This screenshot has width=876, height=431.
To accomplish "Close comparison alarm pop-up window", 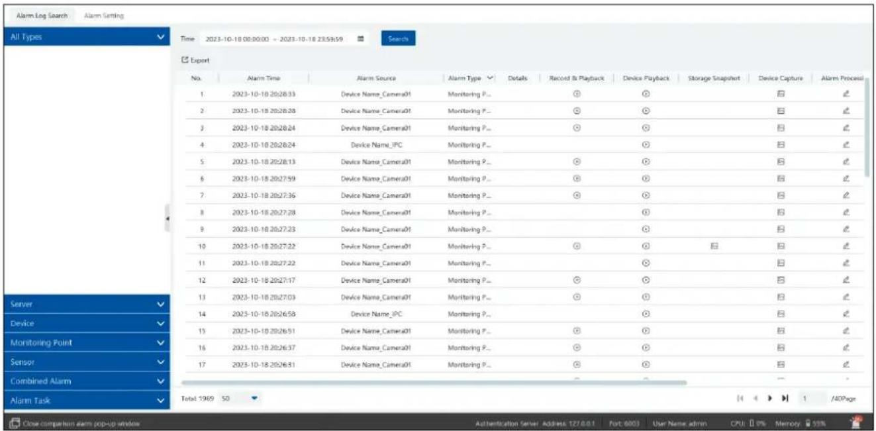I will point(74,422).
